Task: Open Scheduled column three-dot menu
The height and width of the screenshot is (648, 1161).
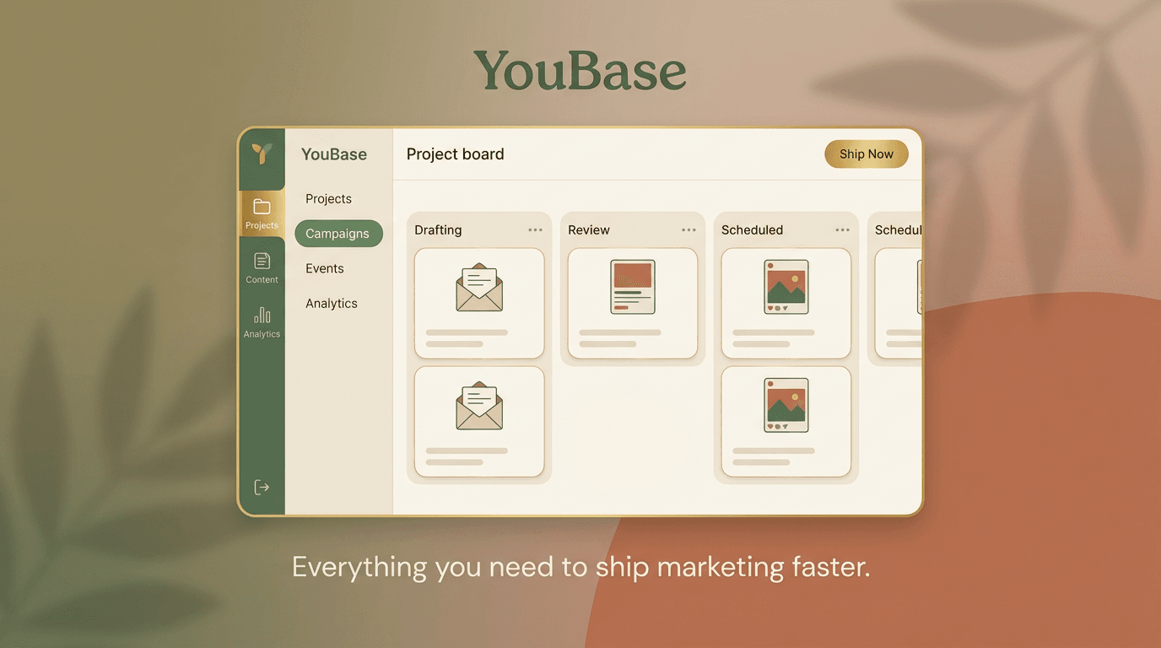Action: click(x=843, y=229)
